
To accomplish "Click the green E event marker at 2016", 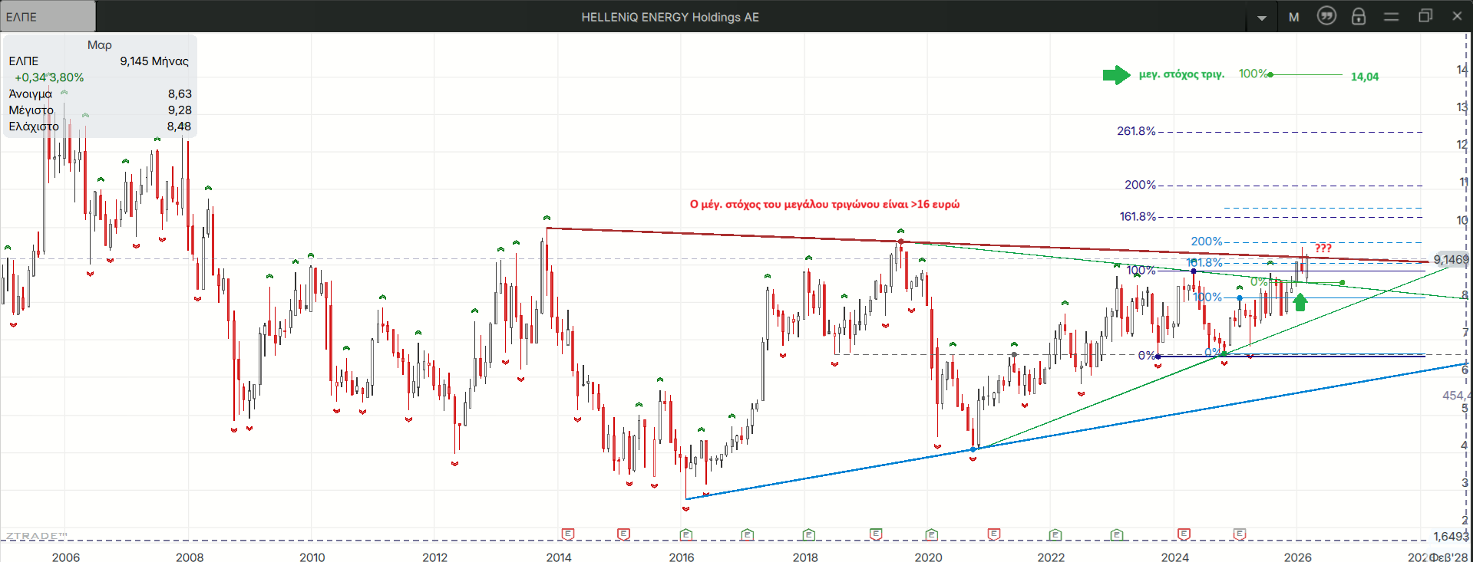I will [686, 534].
